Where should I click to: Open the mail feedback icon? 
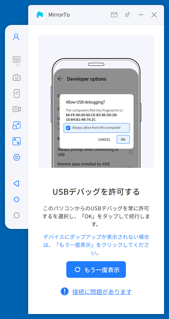click(x=114, y=15)
